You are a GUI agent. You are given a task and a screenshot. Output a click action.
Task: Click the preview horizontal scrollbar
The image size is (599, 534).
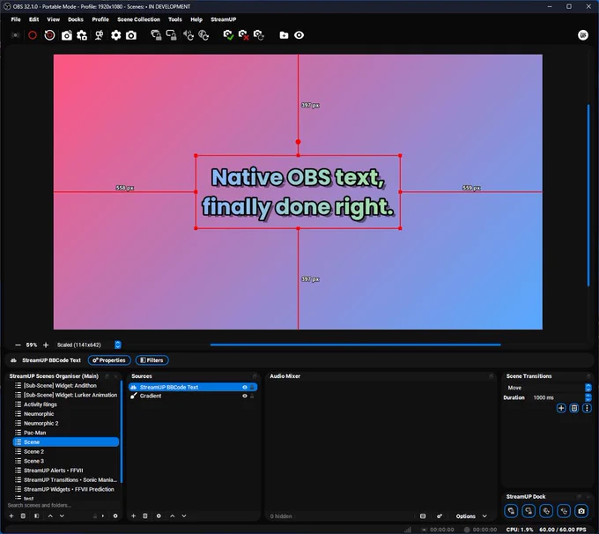(x=355, y=345)
